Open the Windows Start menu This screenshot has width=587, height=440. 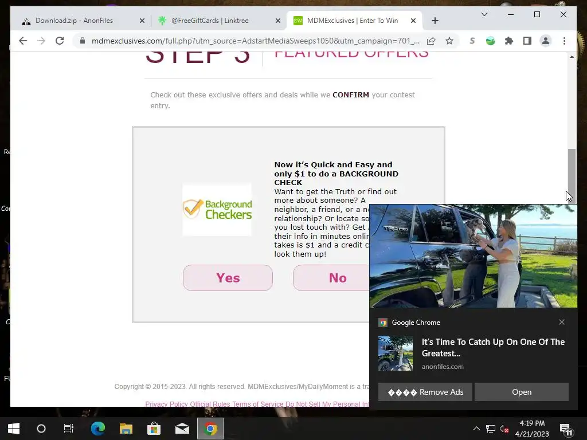pos(14,429)
